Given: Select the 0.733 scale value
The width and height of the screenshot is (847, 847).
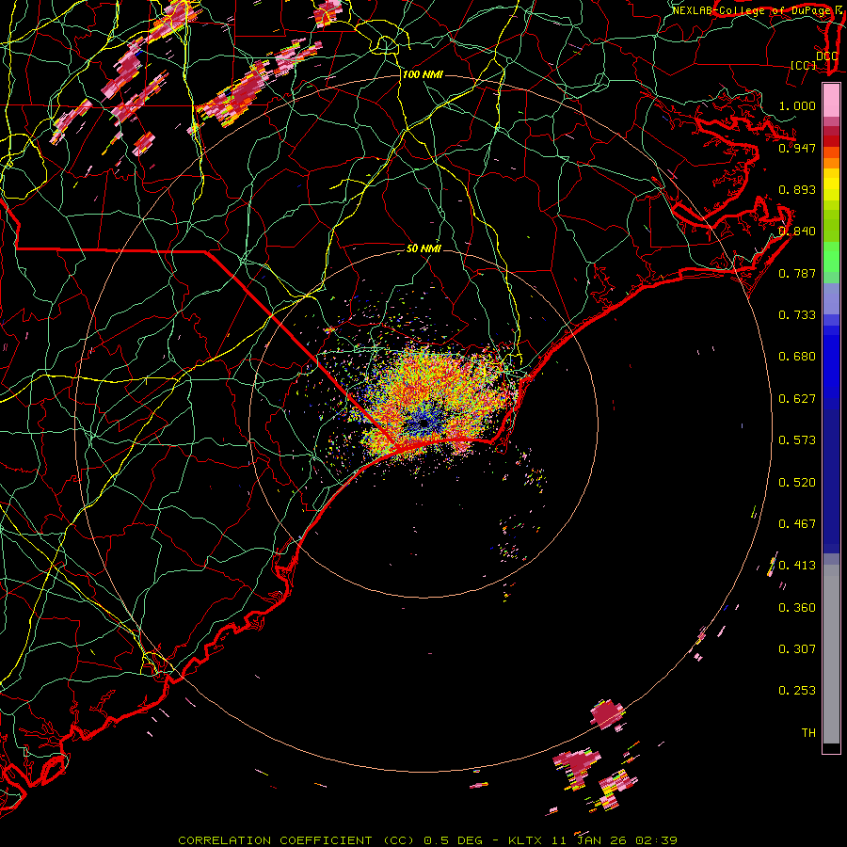Looking at the screenshot, I should (x=797, y=315).
